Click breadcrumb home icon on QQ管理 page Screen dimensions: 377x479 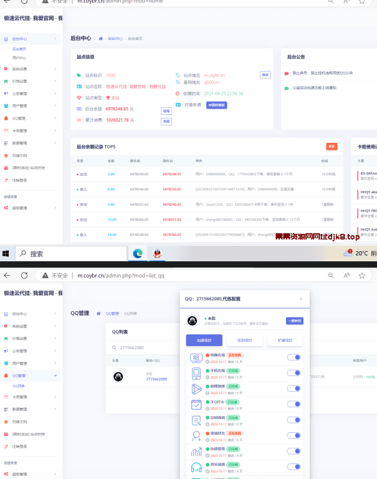pyautogui.click(x=98, y=314)
